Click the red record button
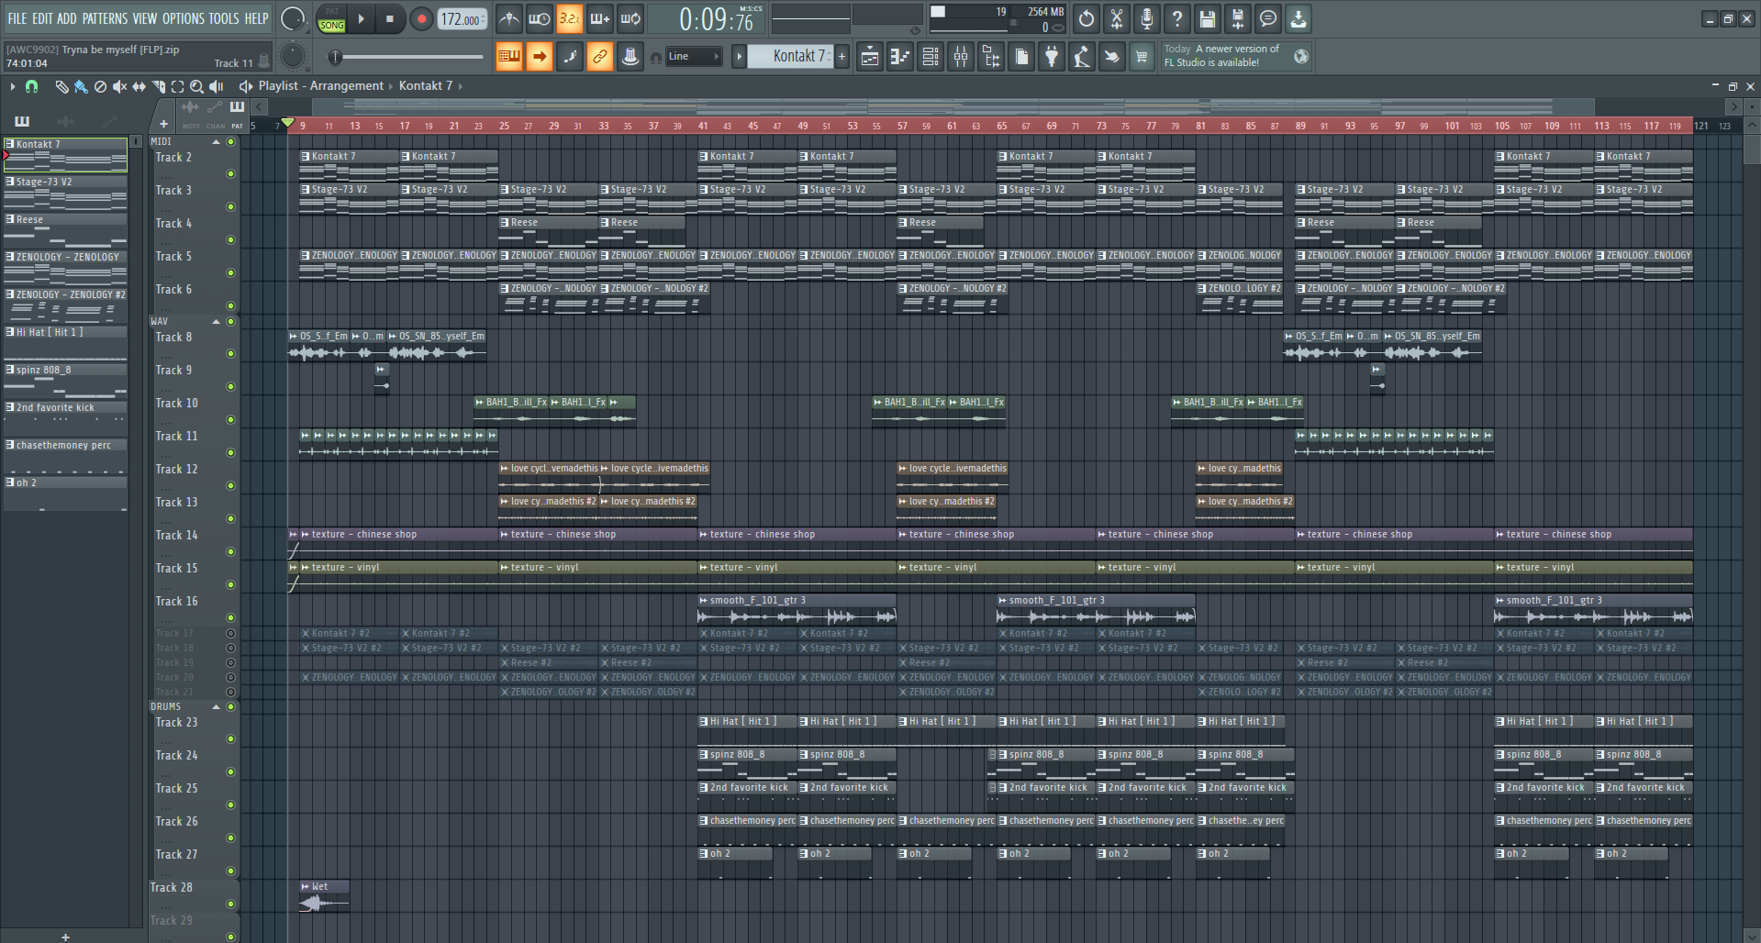Screen dimensions: 1761x943 tap(421, 18)
